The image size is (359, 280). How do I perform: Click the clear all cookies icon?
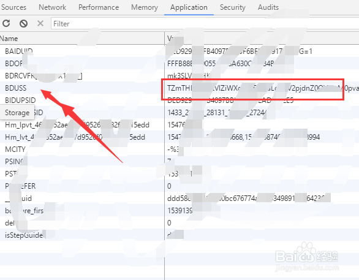click(x=23, y=23)
